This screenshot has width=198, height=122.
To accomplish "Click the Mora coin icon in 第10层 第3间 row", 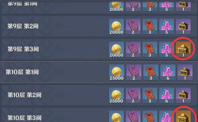I will click(116, 116).
